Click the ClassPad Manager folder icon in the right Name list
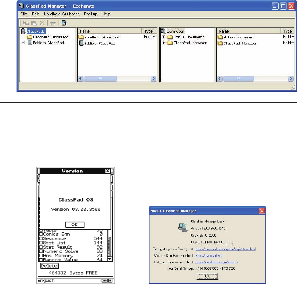 pos(220,43)
